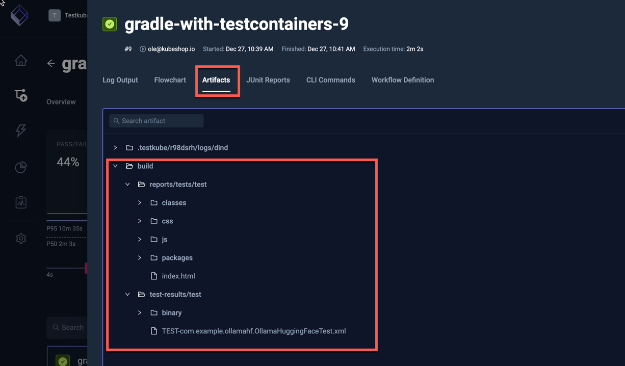The width and height of the screenshot is (625, 366).
Task: Click the pie chart insights icon
Action: (20, 167)
